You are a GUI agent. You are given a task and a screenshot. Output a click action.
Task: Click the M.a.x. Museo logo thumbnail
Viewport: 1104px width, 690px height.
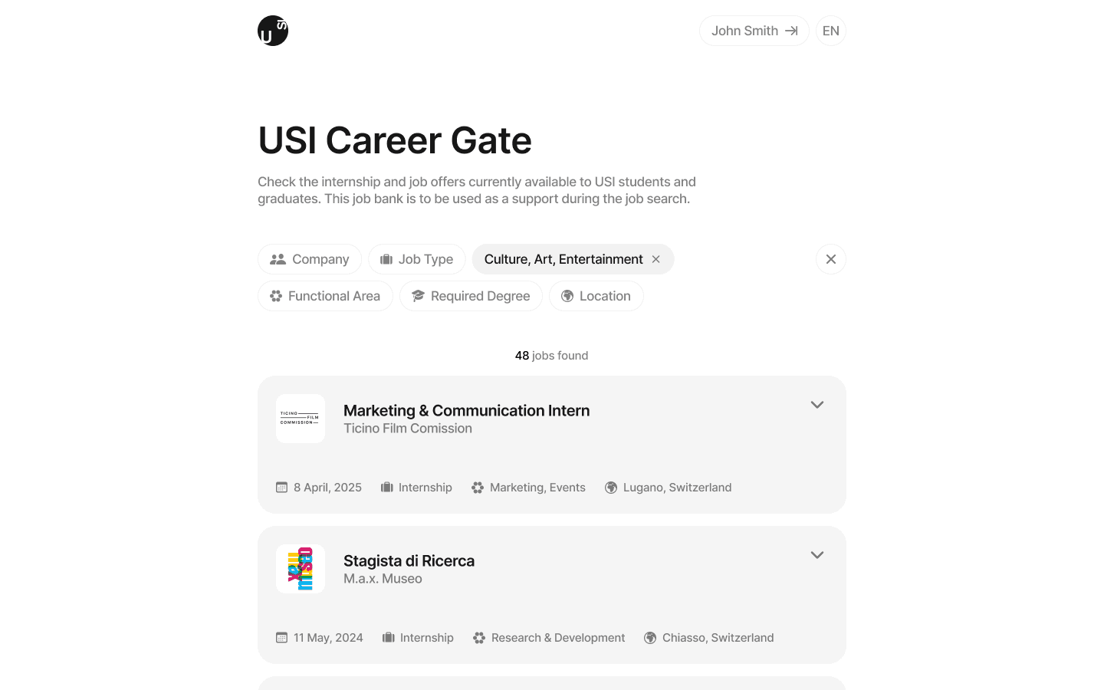[x=301, y=569]
